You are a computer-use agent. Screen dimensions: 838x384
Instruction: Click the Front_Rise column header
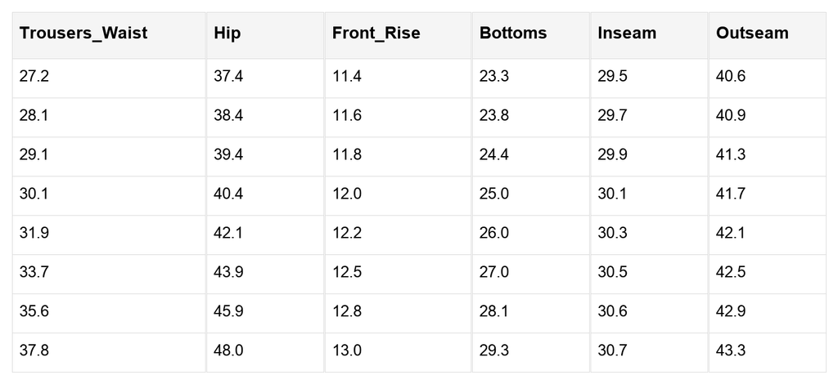pyautogui.click(x=399, y=35)
